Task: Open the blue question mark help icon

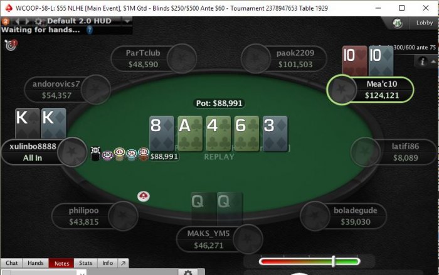Action: click(x=89, y=30)
